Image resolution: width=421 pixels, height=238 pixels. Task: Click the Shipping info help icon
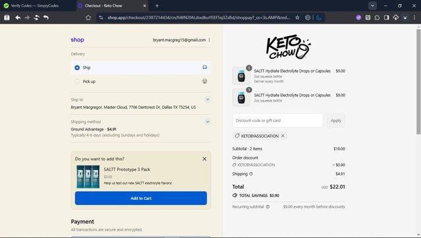pos(251,174)
